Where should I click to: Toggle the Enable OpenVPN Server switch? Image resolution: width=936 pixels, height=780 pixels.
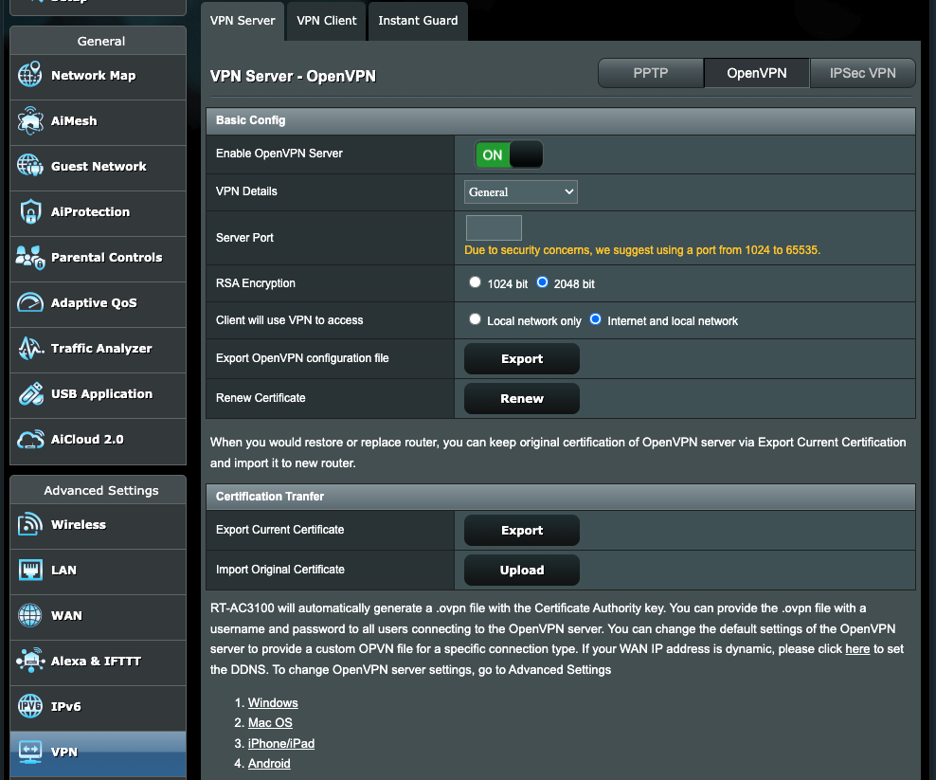point(508,154)
